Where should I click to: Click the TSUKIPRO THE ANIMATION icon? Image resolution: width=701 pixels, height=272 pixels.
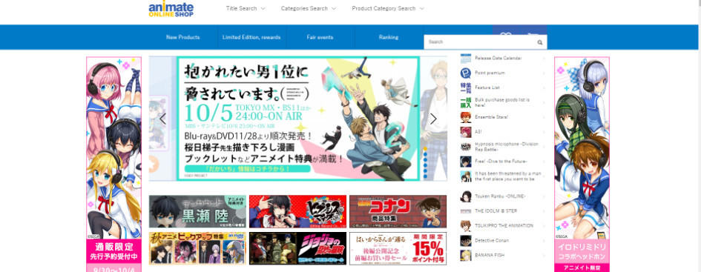466,226
